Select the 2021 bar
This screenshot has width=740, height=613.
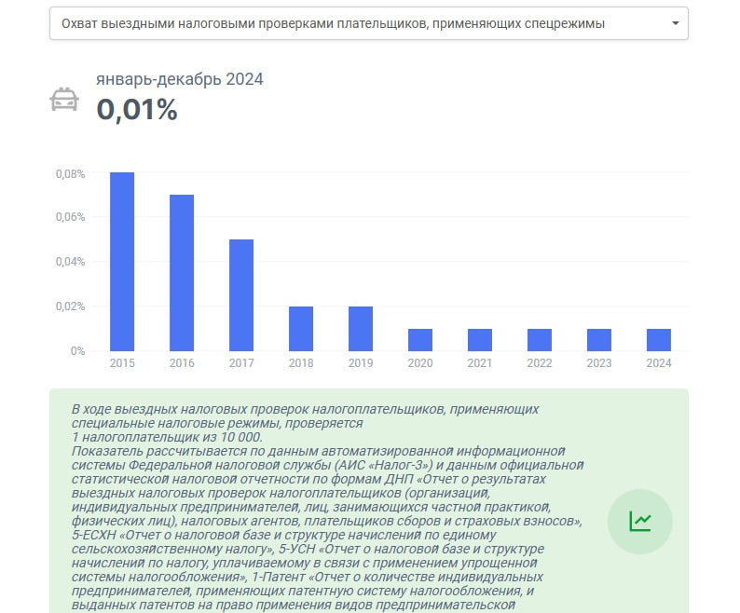click(480, 340)
